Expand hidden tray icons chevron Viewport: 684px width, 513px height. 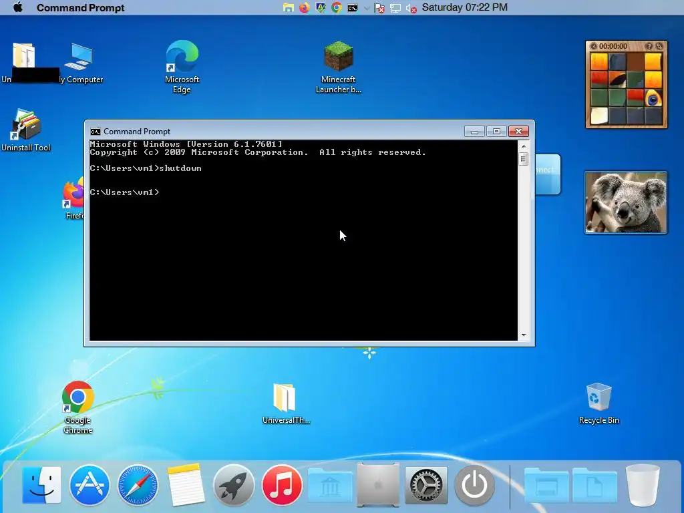pyautogui.click(x=367, y=8)
